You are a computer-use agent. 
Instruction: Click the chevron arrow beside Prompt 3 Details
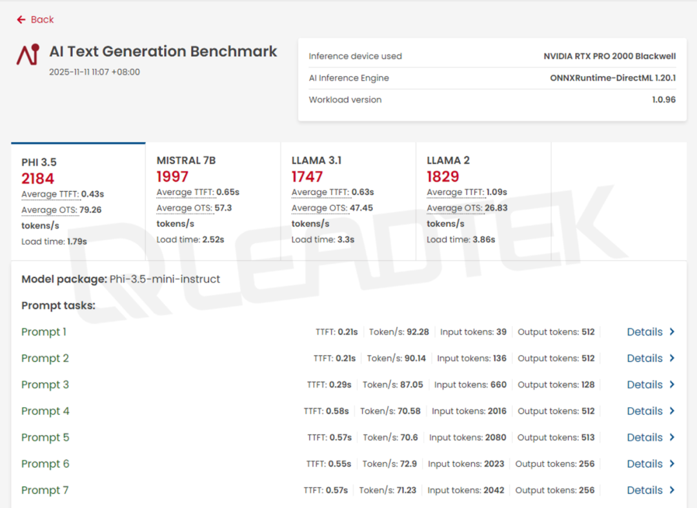pyautogui.click(x=672, y=385)
